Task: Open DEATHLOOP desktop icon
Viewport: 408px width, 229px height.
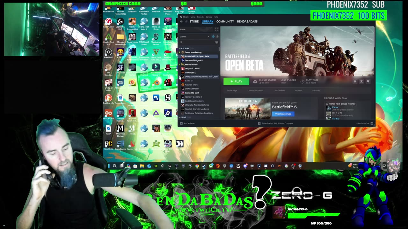Action: click(108, 114)
